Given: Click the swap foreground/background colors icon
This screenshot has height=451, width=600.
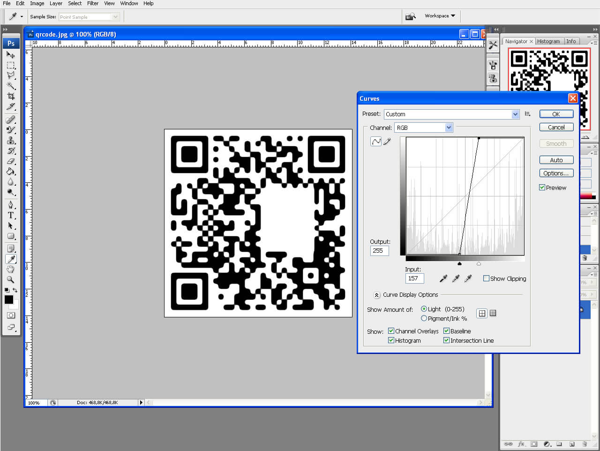Looking at the screenshot, I should pyautogui.click(x=15, y=290).
